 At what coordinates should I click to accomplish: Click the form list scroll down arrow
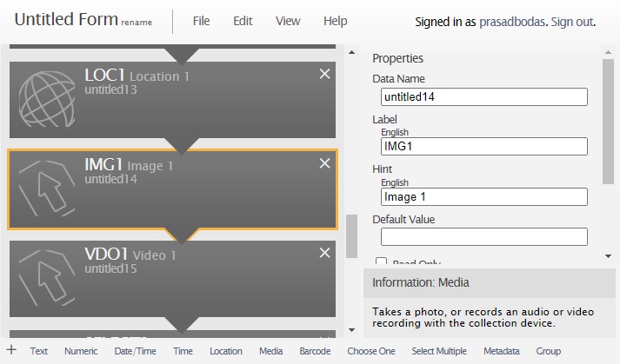(351, 330)
